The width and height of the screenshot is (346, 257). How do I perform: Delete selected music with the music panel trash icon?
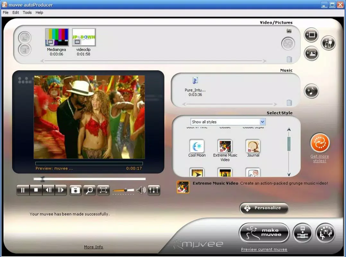(289, 102)
